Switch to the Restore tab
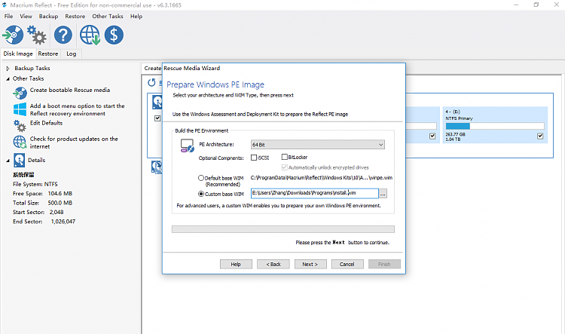This screenshot has width=565, height=334. [x=48, y=54]
